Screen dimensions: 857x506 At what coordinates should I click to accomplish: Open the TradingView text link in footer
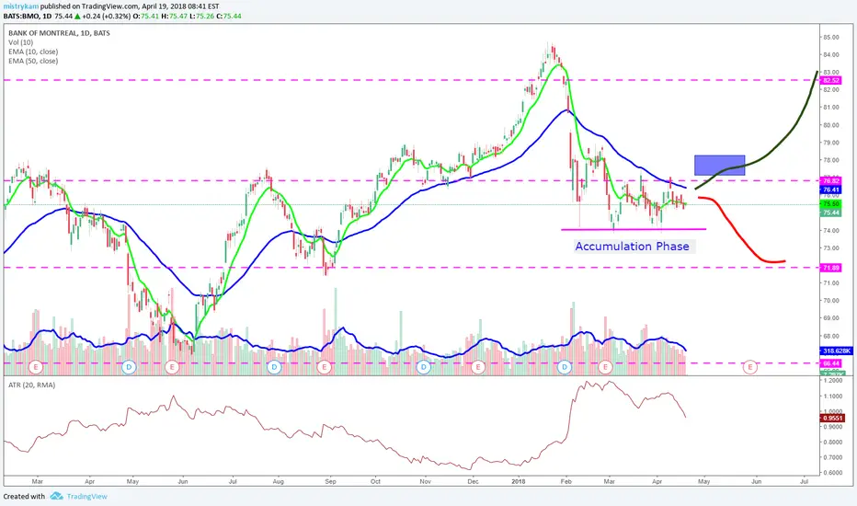pyautogui.click(x=87, y=496)
